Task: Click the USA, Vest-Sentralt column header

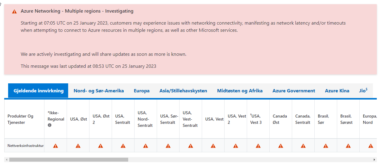Action: point(190,119)
